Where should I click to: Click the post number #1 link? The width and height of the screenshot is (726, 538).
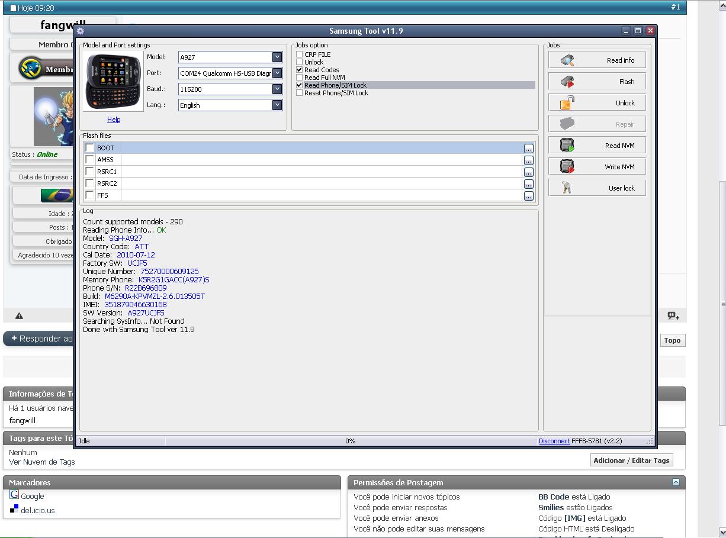(x=676, y=7)
